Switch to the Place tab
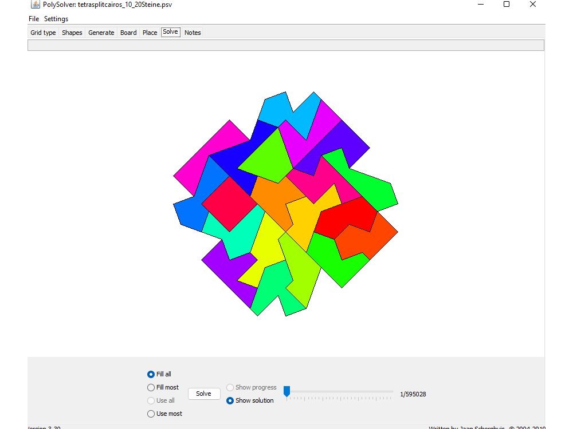The height and width of the screenshot is (429, 573). pos(150,33)
